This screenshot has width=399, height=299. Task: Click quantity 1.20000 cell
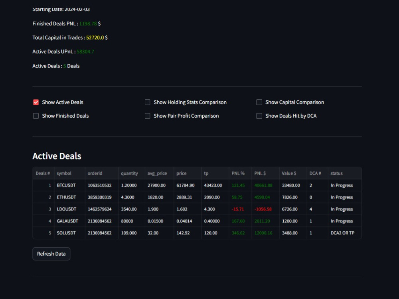coord(132,185)
